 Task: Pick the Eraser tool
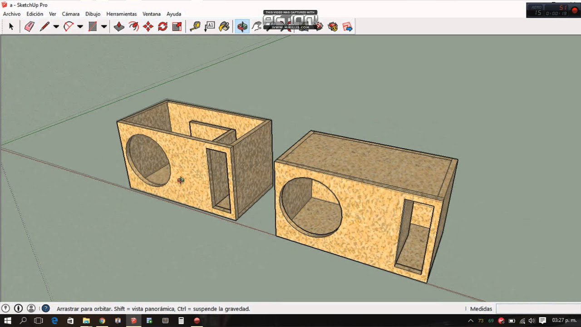pos(29,27)
